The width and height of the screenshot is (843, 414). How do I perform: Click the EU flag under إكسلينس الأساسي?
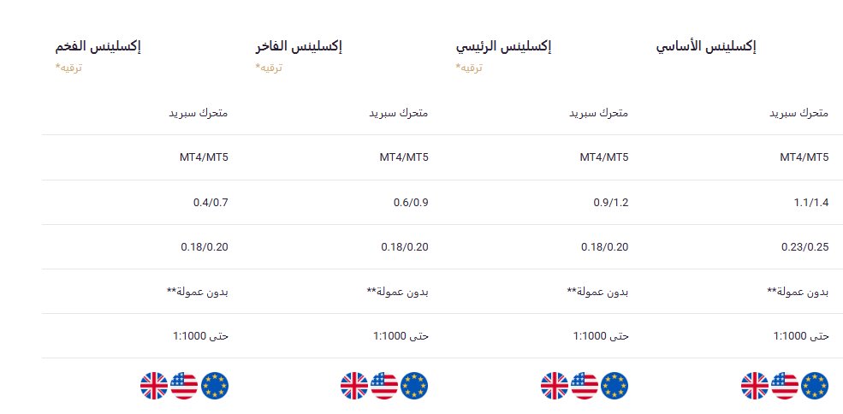coord(815,386)
